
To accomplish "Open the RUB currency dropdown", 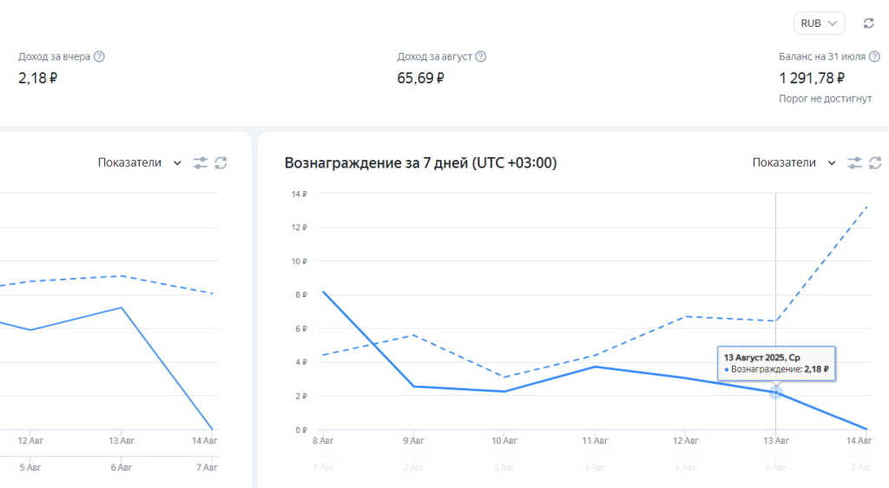I will click(819, 23).
